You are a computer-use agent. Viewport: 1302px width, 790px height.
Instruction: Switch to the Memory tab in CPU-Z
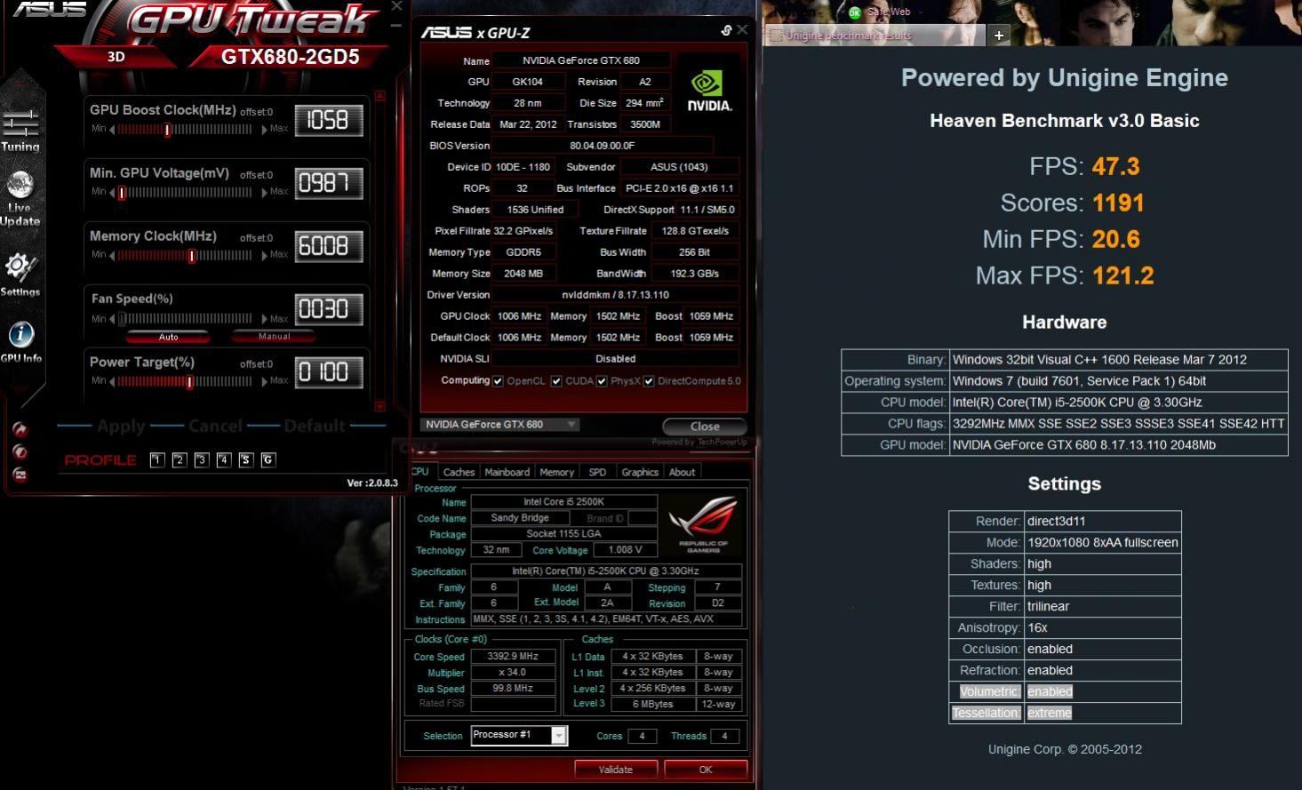tap(556, 472)
